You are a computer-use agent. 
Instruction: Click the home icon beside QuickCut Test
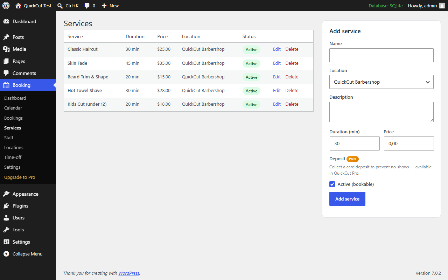[x=18, y=6]
